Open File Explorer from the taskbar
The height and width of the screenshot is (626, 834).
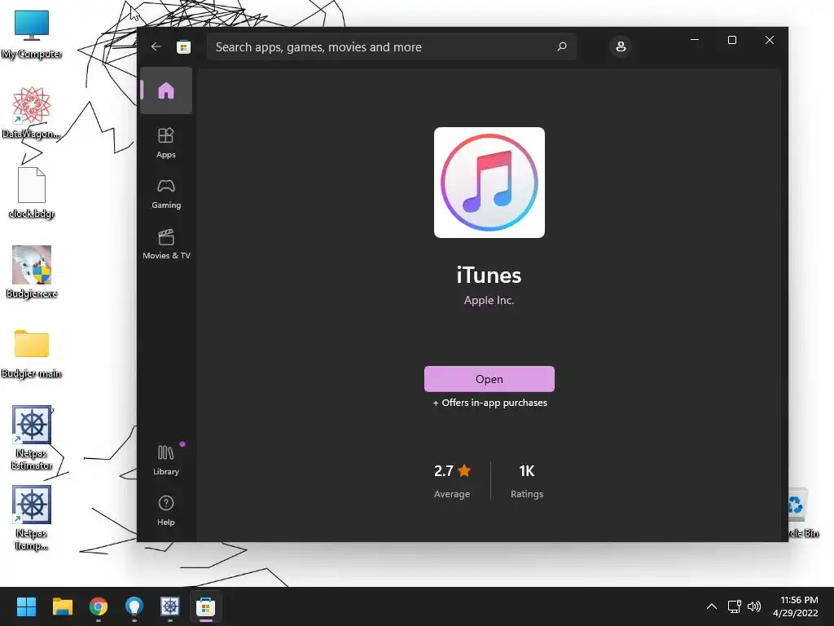pyautogui.click(x=62, y=606)
